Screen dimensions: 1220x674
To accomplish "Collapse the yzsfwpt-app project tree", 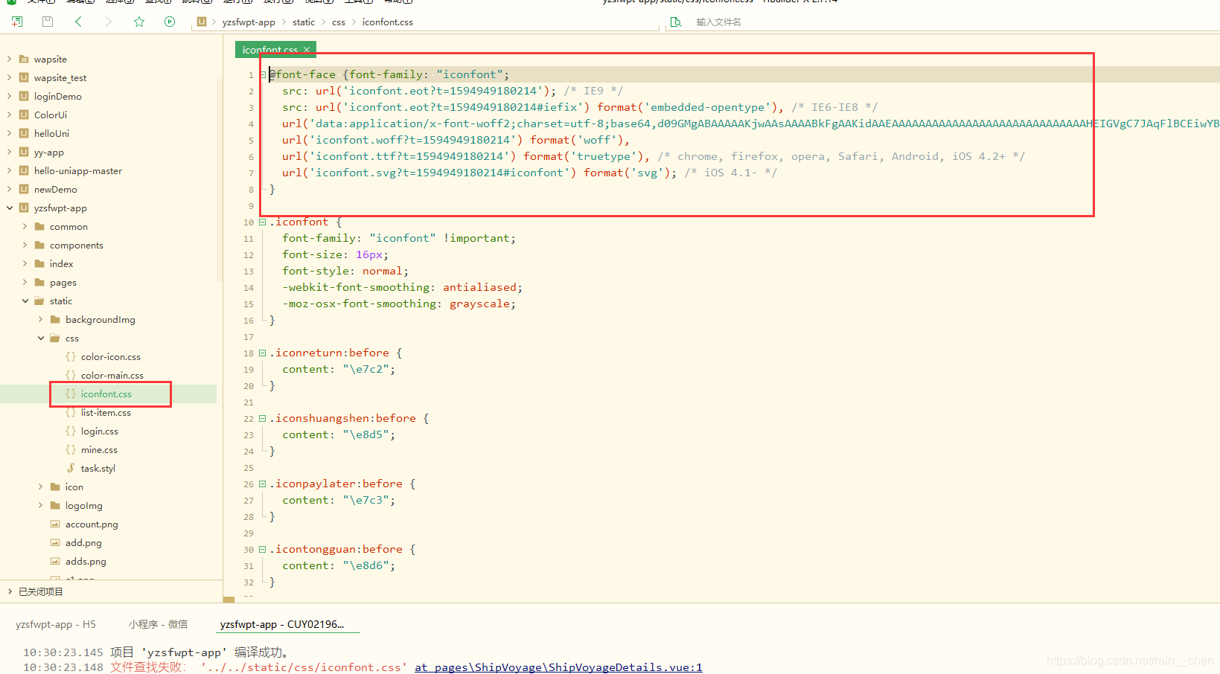I will click(10, 208).
